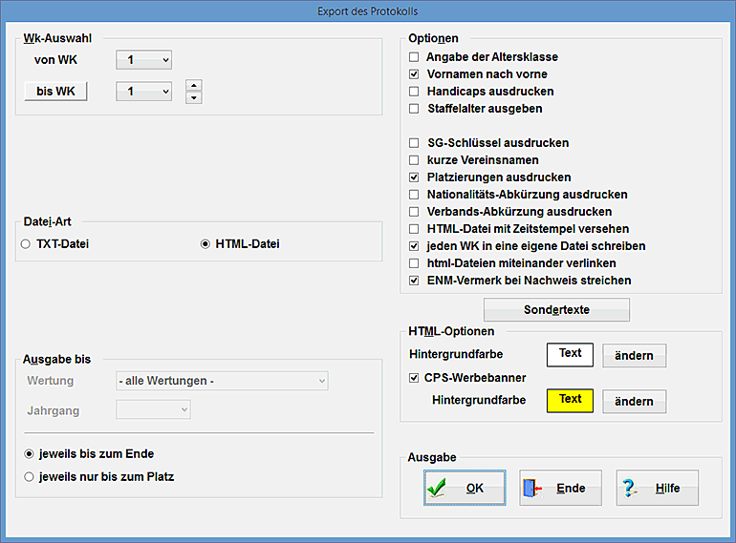Enable HTML-Datei mit Zeitstempel versehen
Viewport: 736px width, 543px height.
414,229
